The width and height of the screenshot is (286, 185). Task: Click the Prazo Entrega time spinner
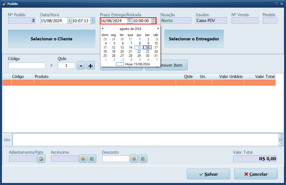tap(153, 21)
